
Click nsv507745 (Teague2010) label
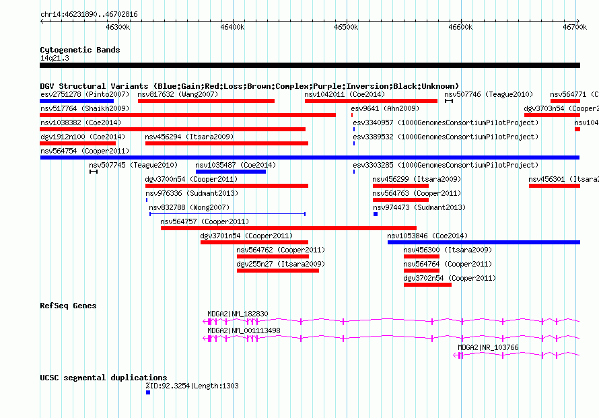tap(133, 165)
